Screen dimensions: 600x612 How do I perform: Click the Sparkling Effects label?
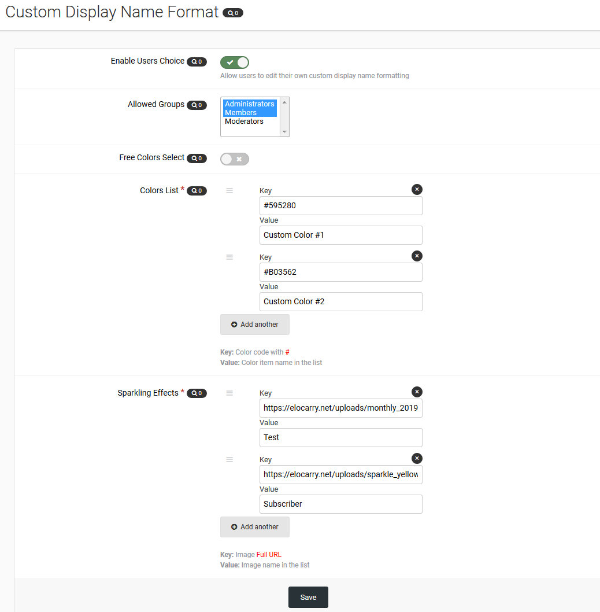click(148, 393)
